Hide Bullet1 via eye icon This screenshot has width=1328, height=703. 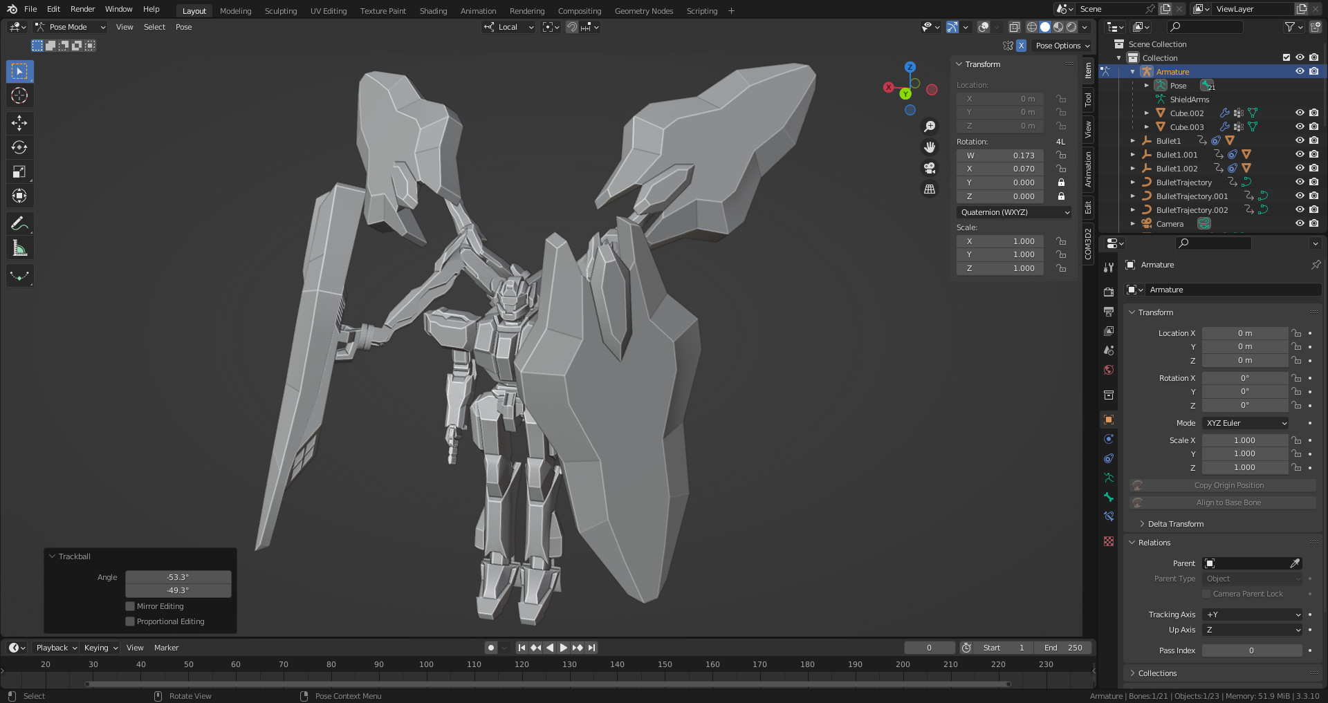point(1300,140)
